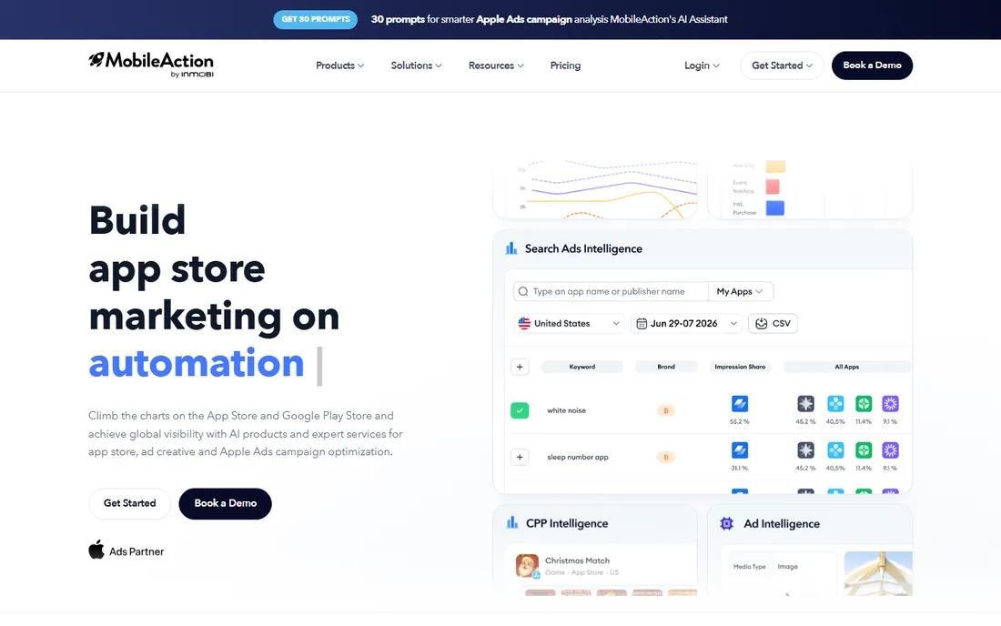This screenshot has height=626, width=1001.
Task: Click the Brand badge in the sleep number app row
Action: click(x=666, y=457)
